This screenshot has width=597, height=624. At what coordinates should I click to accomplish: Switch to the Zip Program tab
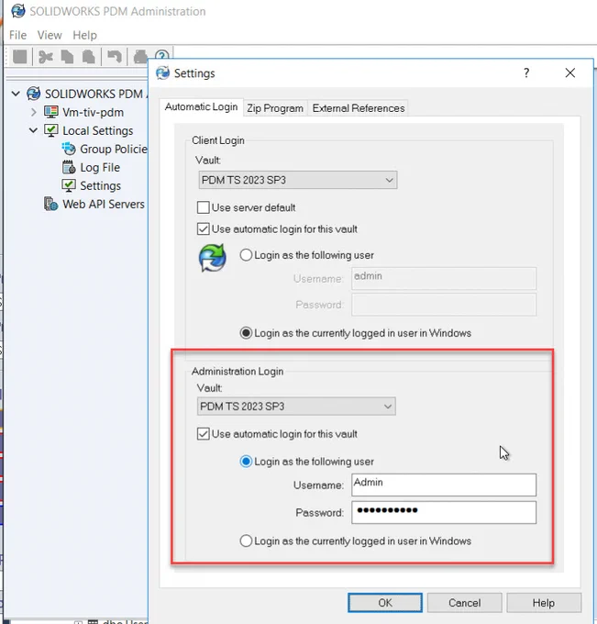(x=275, y=108)
